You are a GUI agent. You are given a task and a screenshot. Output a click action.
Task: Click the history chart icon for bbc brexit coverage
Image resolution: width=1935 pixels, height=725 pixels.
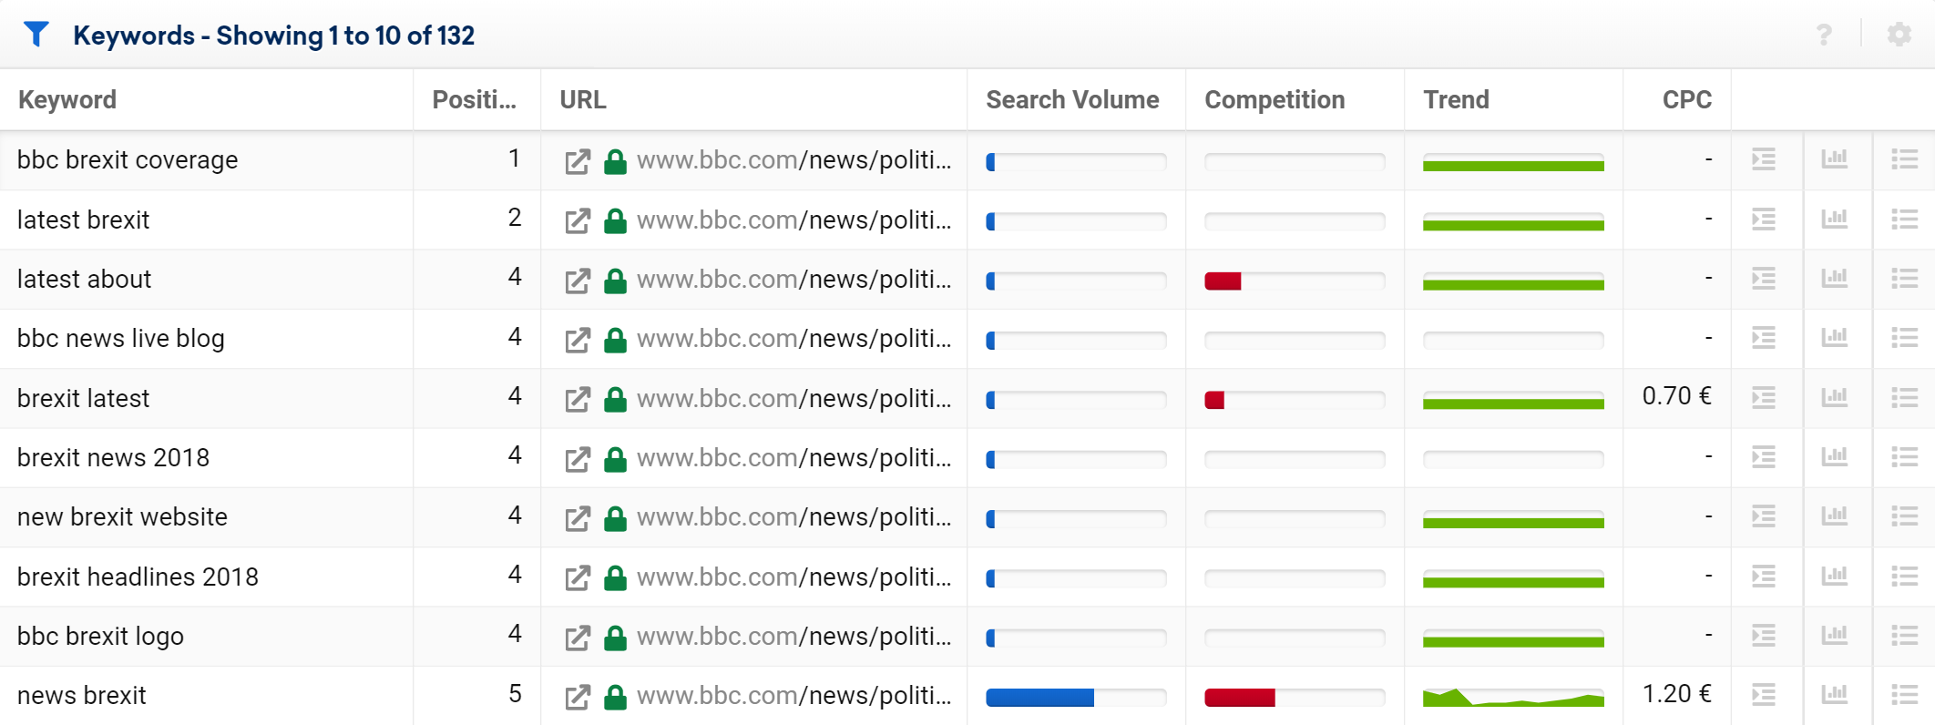tap(1835, 158)
